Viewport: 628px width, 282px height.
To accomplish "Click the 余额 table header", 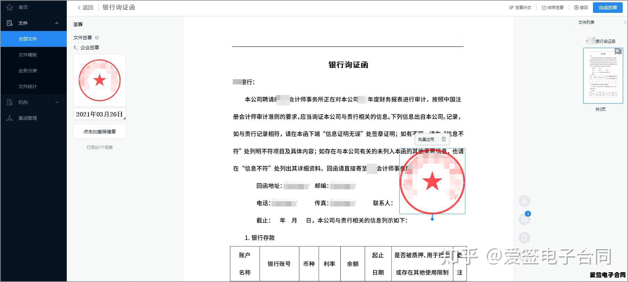I will [x=353, y=264].
